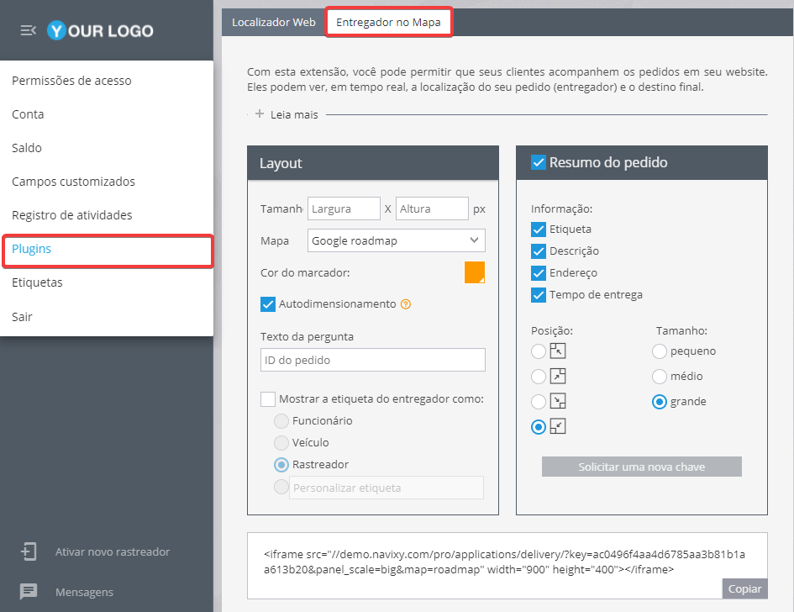Viewport: 794px width, 612px height.
Task: Switch to the Entregador no Mapa tab
Action: [x=388, y=23]
